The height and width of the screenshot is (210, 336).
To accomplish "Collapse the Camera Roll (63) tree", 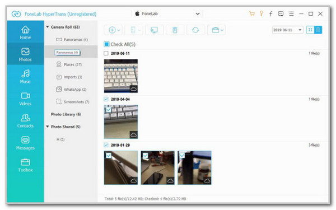I will point(48,27).
